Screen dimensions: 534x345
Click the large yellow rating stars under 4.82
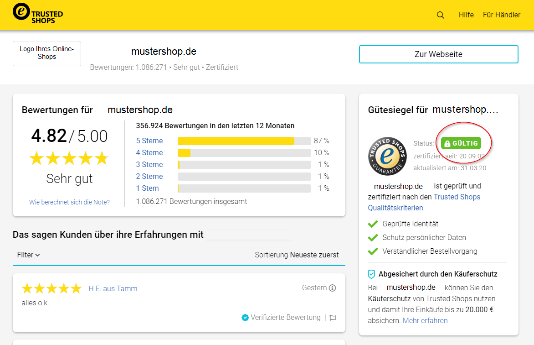[x=69, y=159]
